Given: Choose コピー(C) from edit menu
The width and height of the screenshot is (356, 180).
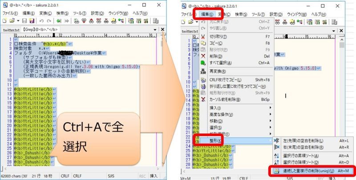Looking at the screenshot, I should tap(237, 43).
